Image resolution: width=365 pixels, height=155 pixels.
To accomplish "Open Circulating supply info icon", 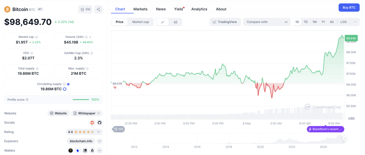I will coord(64,84).
